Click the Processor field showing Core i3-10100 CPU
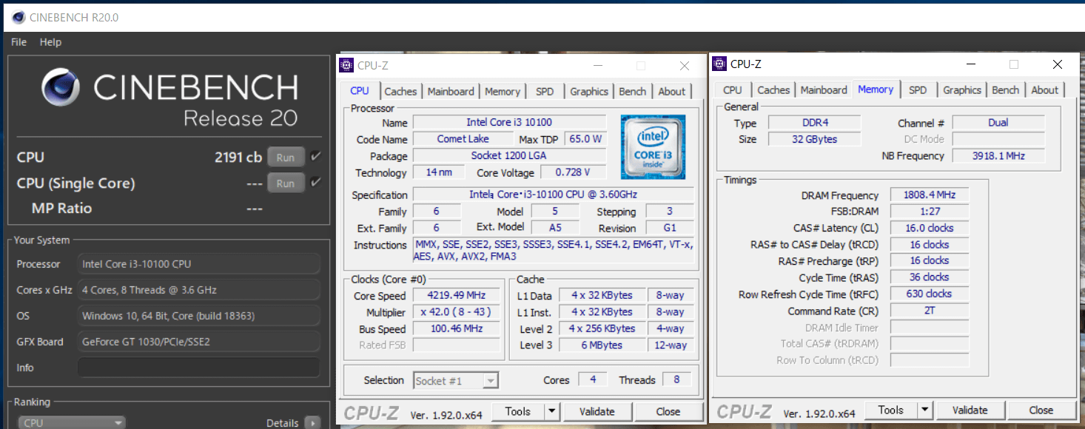This screenshot has height=429, width=1085. [x=199, y=264]
